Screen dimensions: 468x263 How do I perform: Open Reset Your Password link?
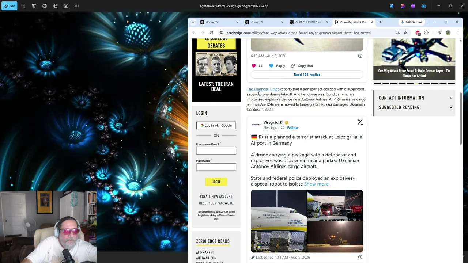216,203
